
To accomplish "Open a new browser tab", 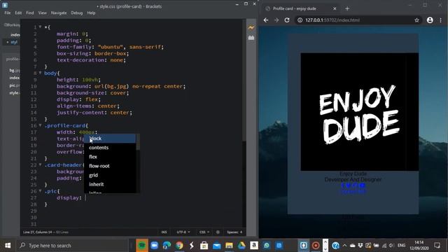I will pyautogui.click(x=347, y=8).
